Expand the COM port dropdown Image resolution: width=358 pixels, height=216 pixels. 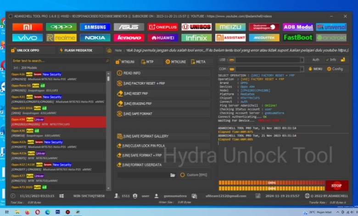301,69
